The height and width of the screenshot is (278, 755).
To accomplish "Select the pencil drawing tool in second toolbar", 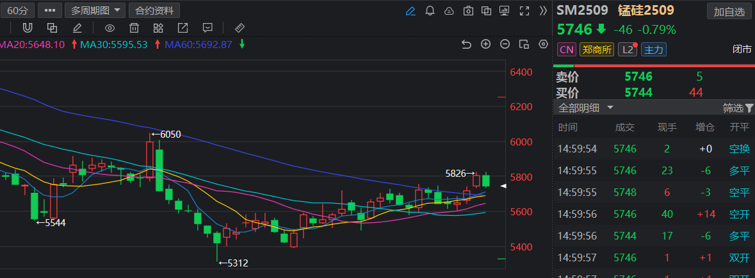I will click(77, 28).
